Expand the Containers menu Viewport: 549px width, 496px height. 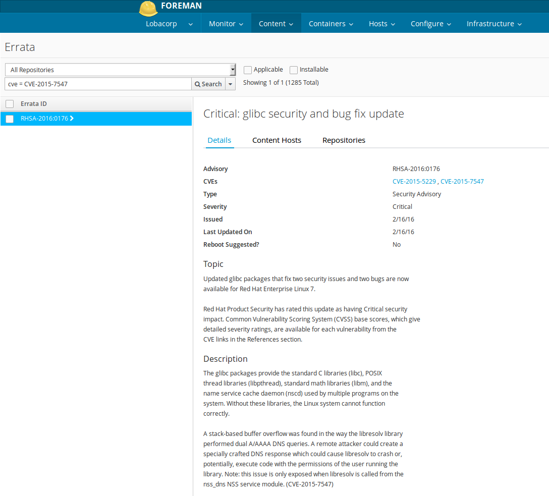pyautogui.click(x=331, y=24)
